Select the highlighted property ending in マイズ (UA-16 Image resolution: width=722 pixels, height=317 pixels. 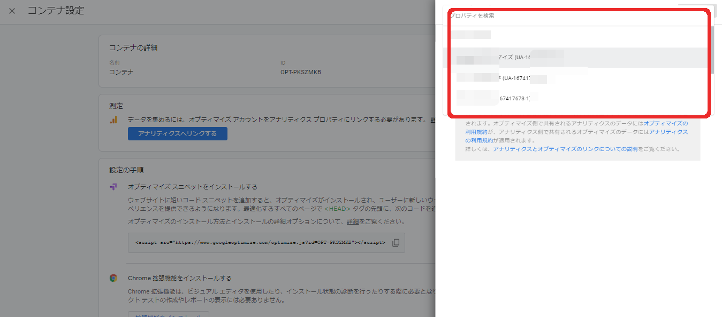tap(578, 58)
